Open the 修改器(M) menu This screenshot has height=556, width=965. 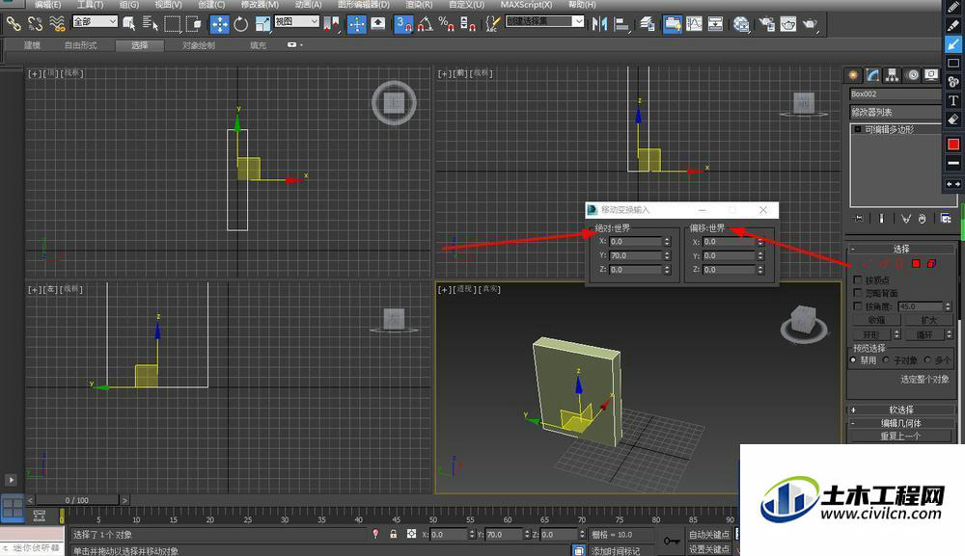pos(260,4)
